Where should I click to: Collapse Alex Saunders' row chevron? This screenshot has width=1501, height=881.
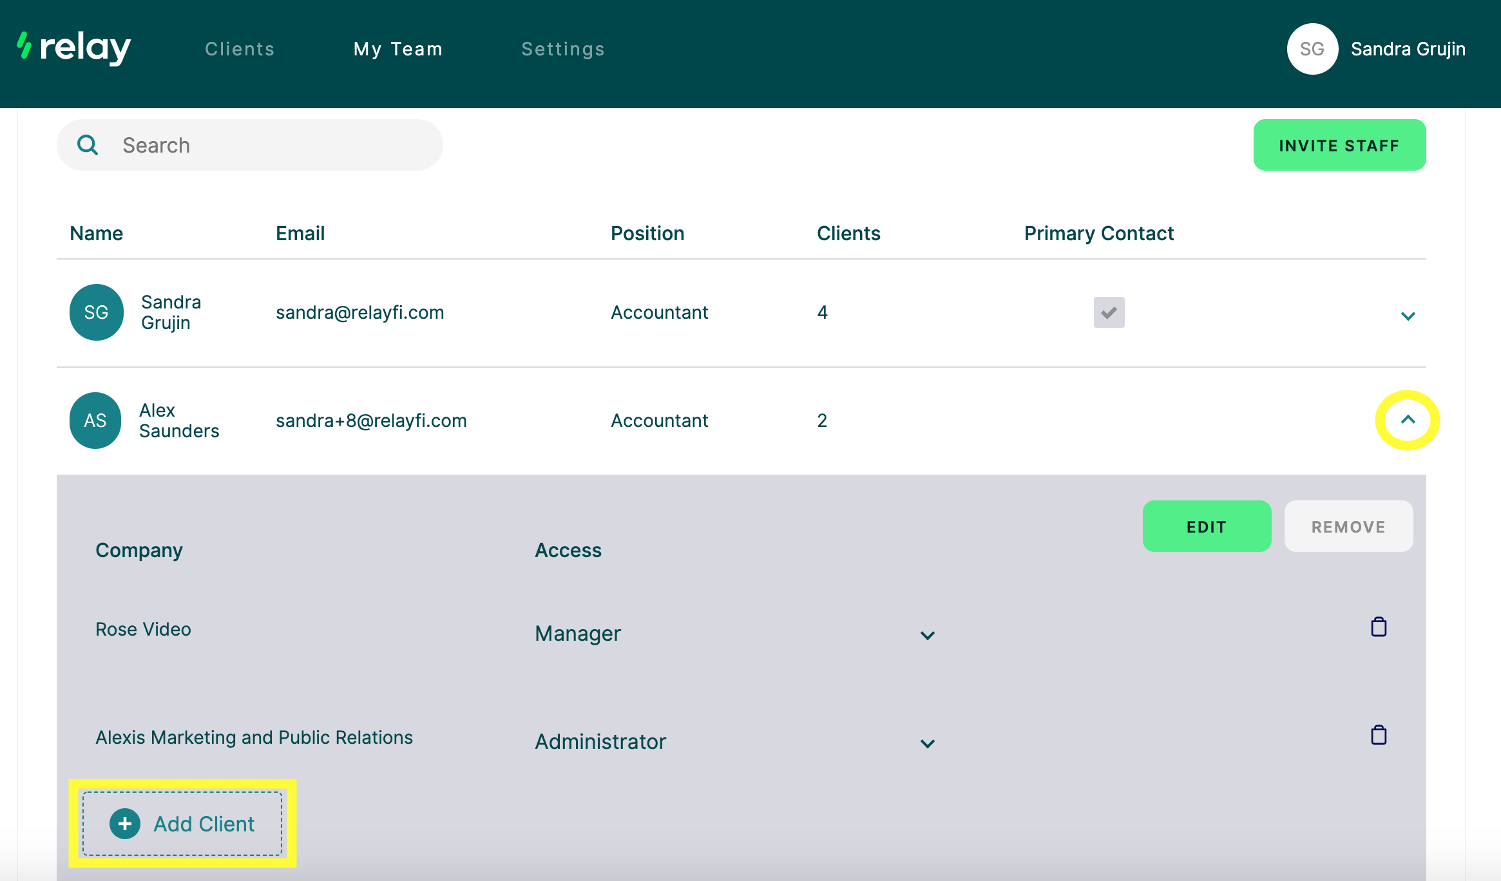[1408, 420]
